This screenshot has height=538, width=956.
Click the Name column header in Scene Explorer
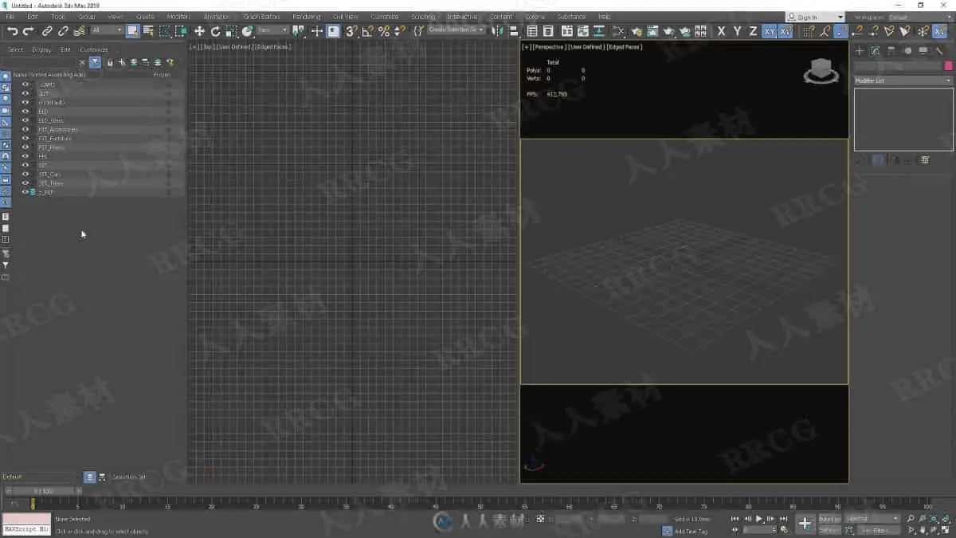click(49, 75)
